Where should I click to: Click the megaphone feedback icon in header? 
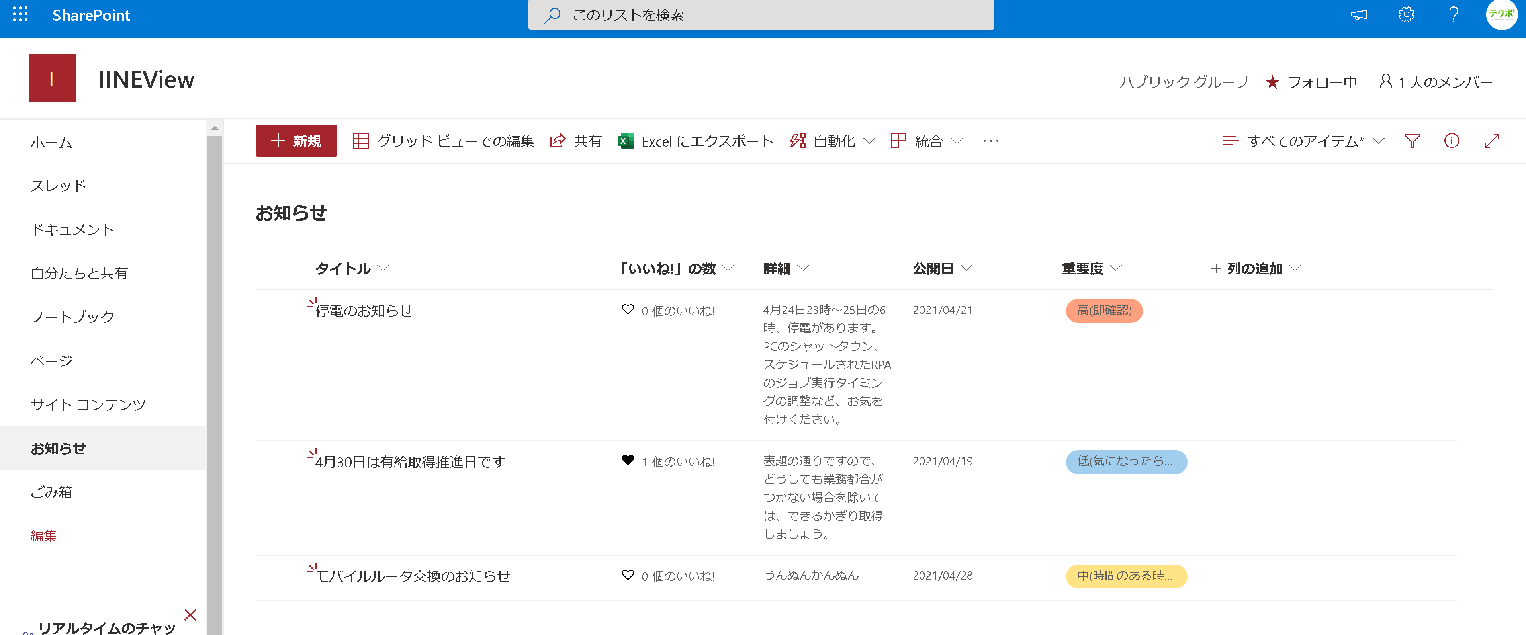[1358, 14]
